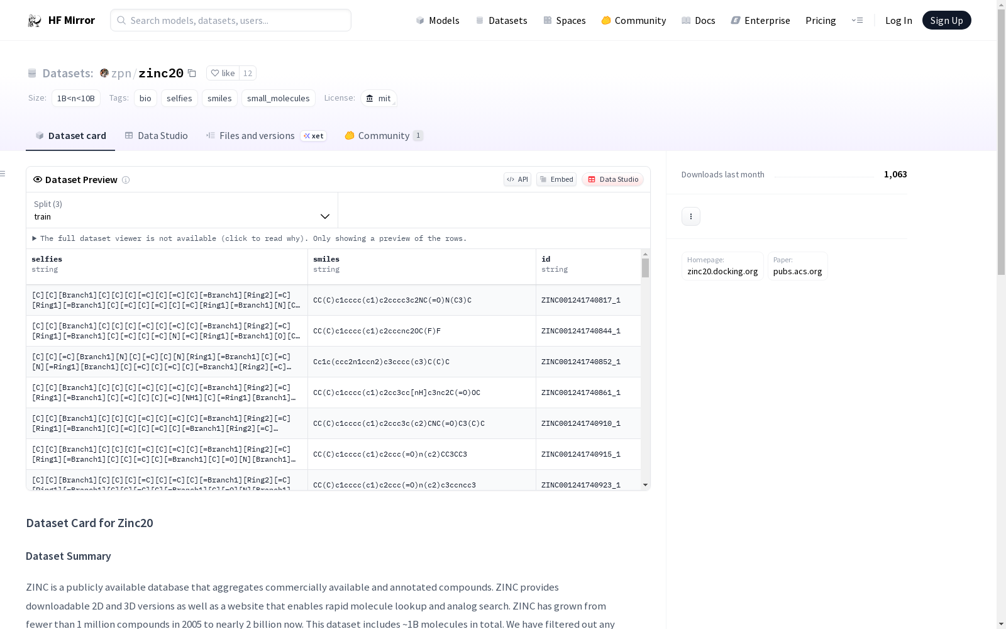Open the Embed option
This screenshot has height=629, width=1006.
tap(556, 179)
